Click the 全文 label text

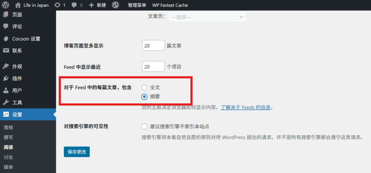(155, 88)
